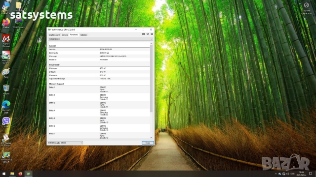Click the BIOS Version value link
Viewport: 316px width, 177px height.
coord(106,49)
